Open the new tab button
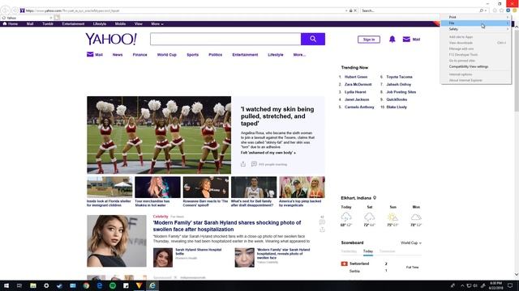This screenshot has width=519, height=291. [x=57, y=18]
